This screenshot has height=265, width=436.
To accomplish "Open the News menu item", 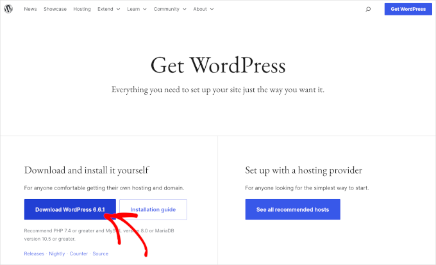I will (30, 10).
